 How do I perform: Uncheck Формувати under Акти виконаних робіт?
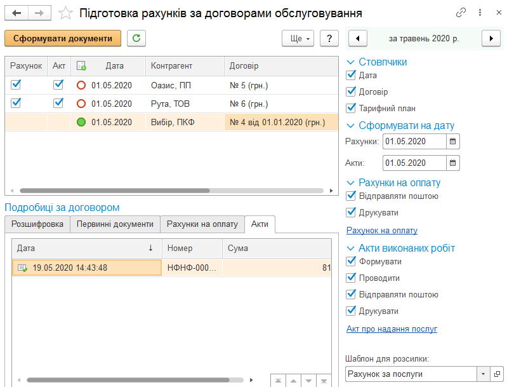(x=351, y=261)
